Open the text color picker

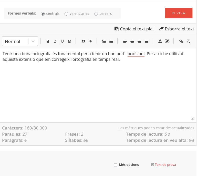[160, 41]
